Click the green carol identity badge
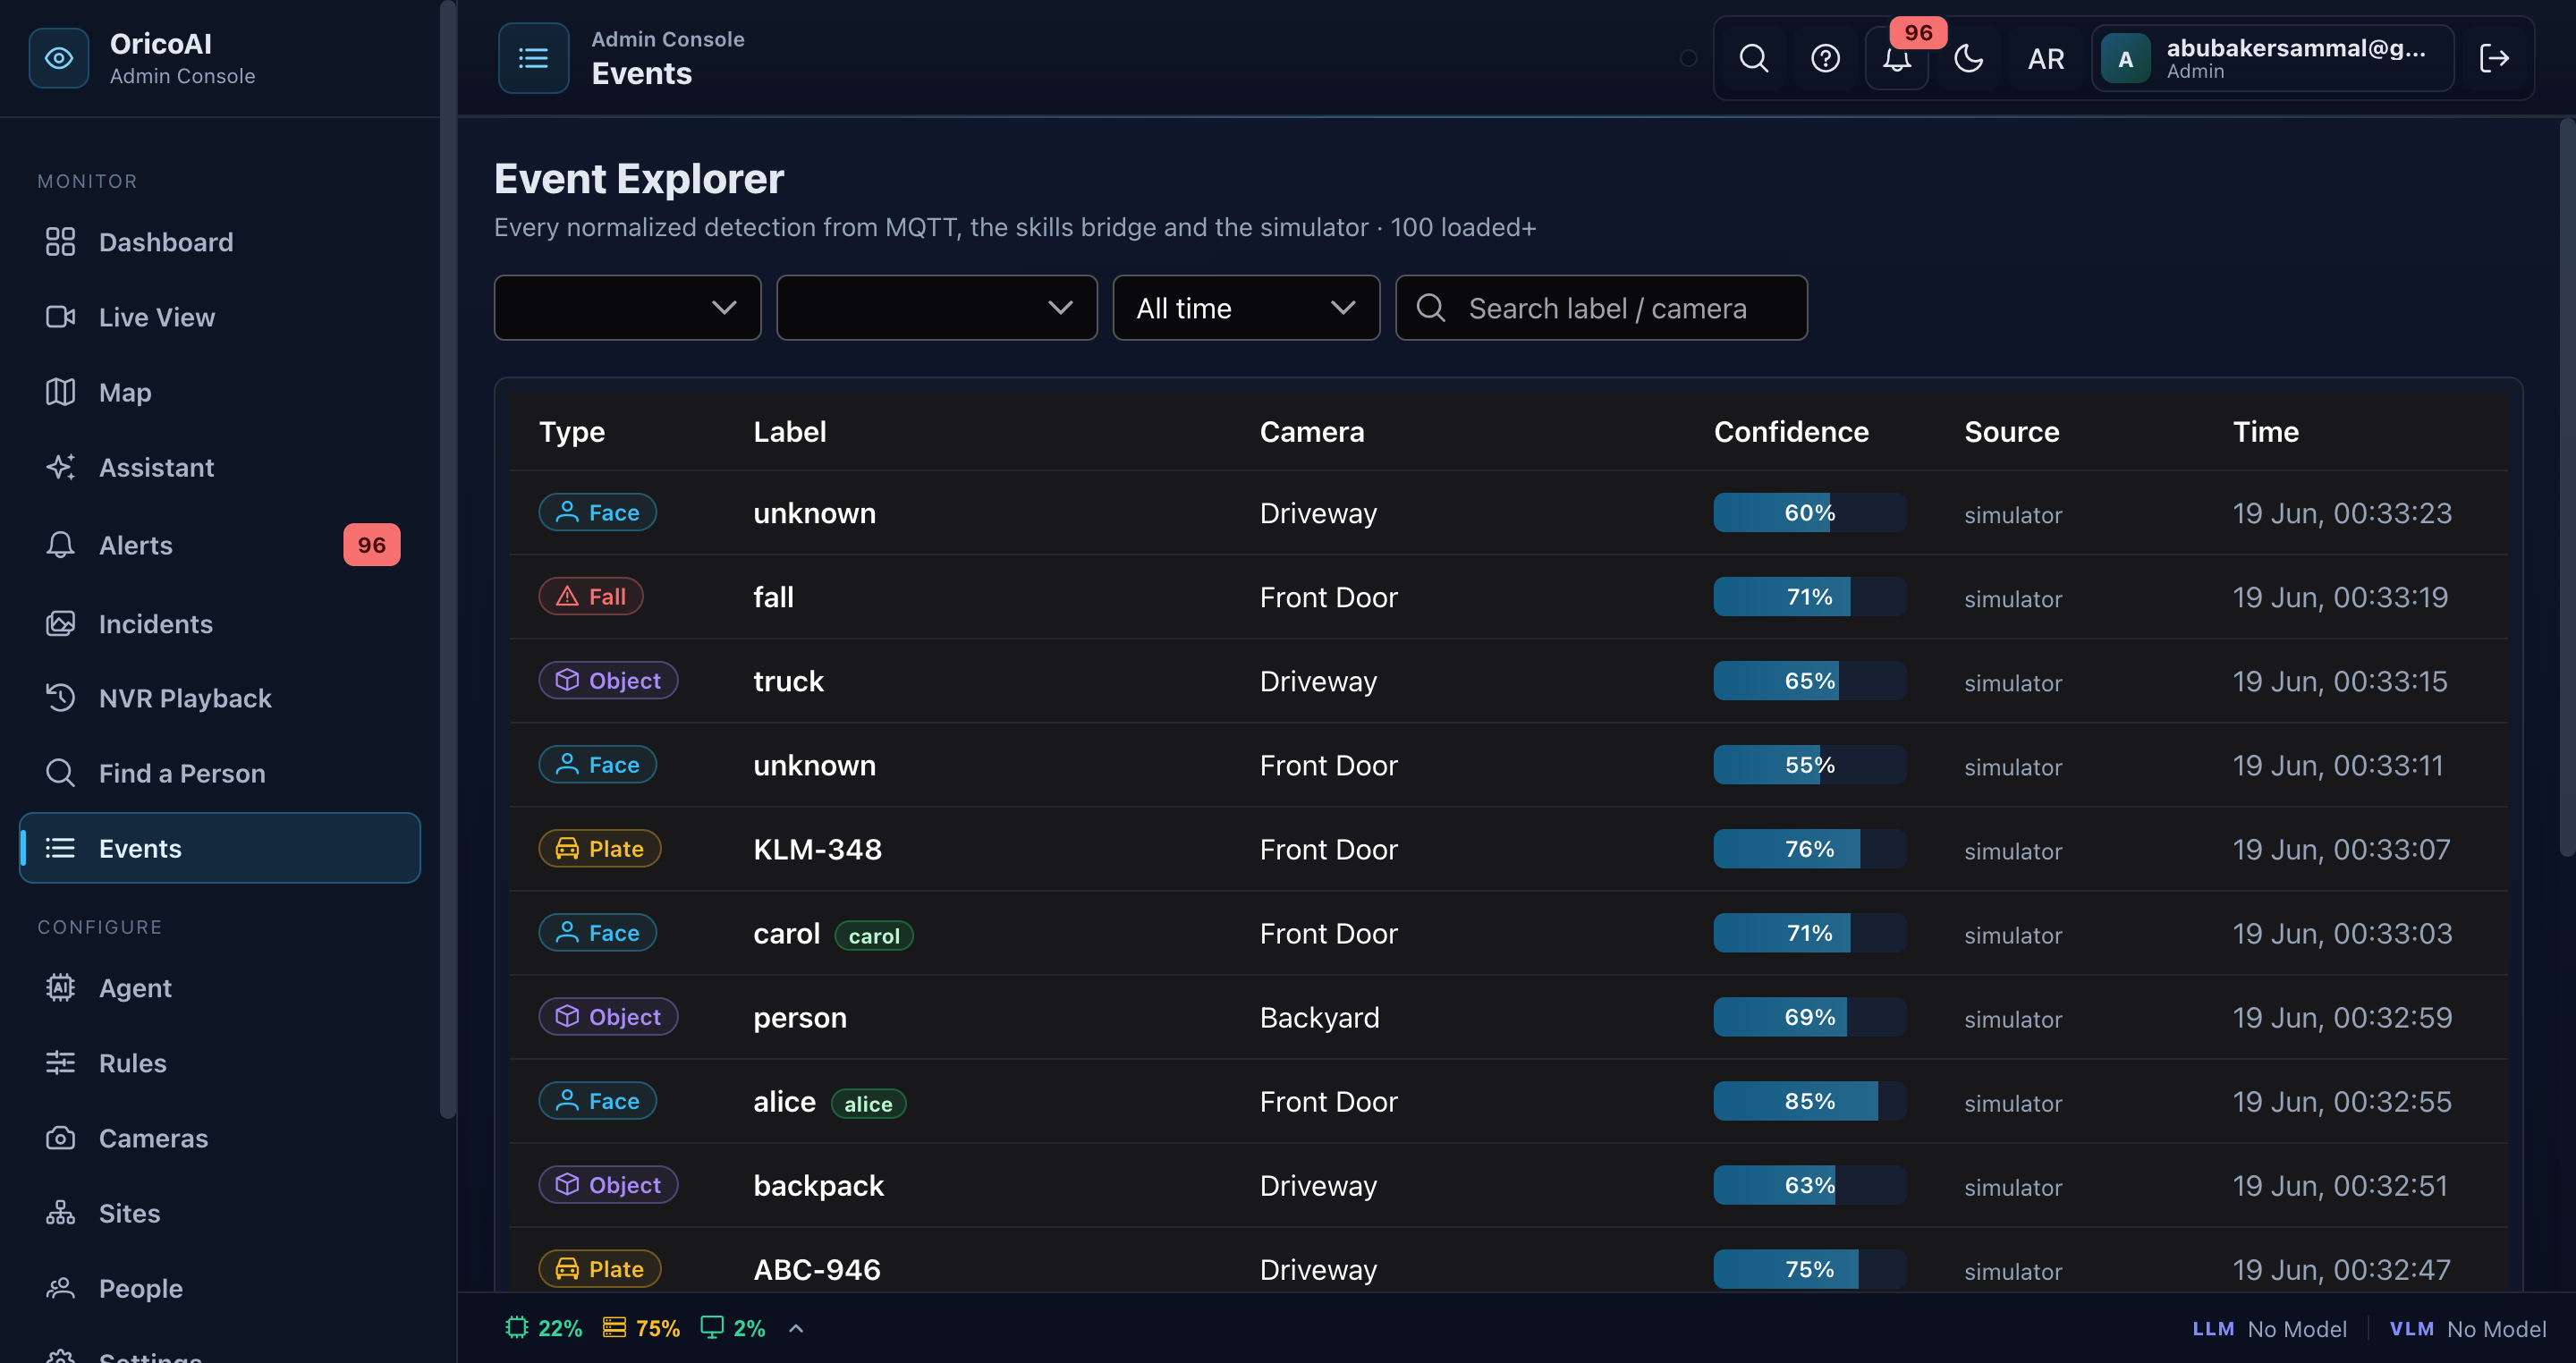 pos(873,935)
